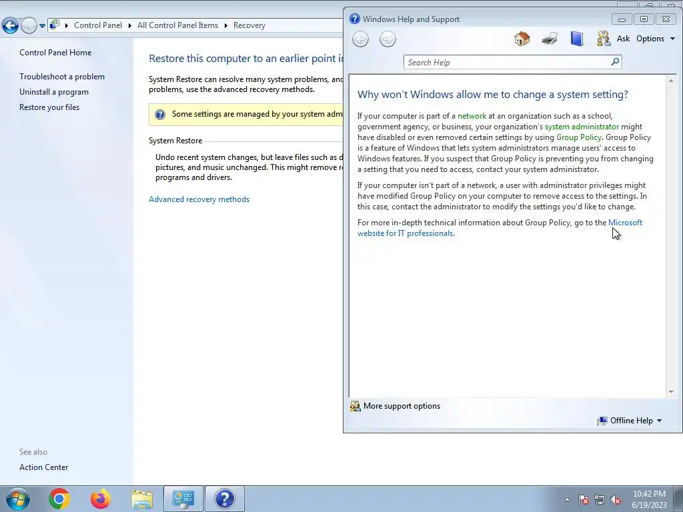This screenshot has width=683, height=512.
Task: Click the date 6/19/2023 in tray
Action: [649, 505]
